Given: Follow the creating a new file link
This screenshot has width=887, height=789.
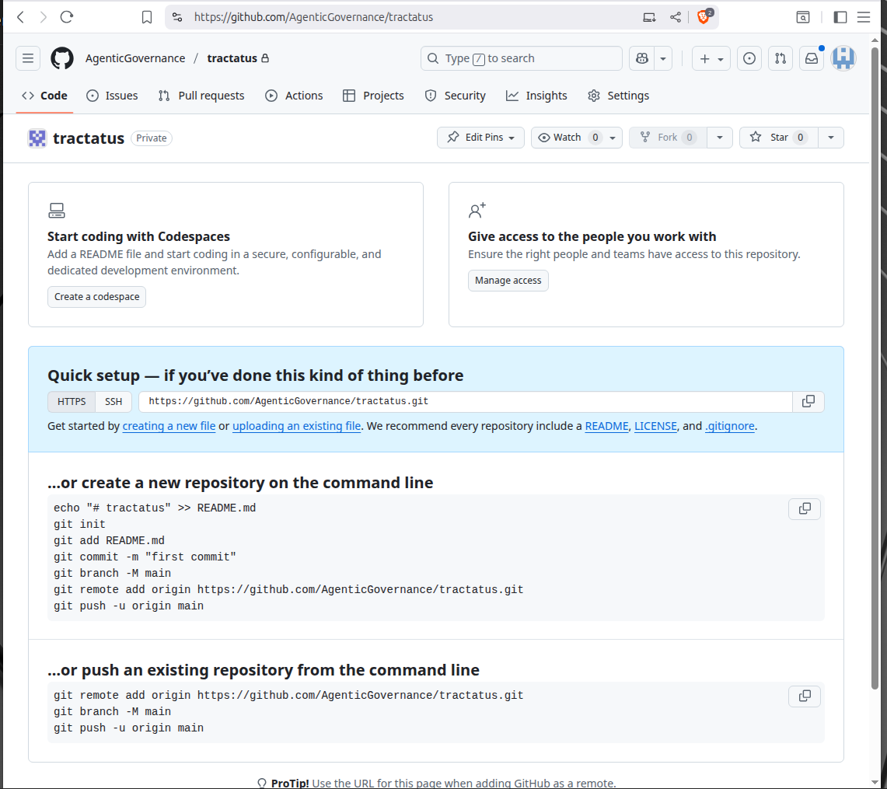Looking at the screenshot, I should coord(169,426).
